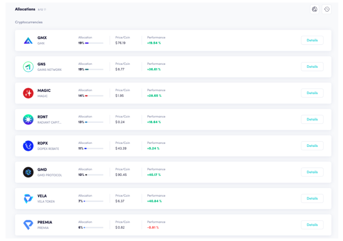Click VELA performance +40.84 %
343x241 pixels.
pos(154,201)
